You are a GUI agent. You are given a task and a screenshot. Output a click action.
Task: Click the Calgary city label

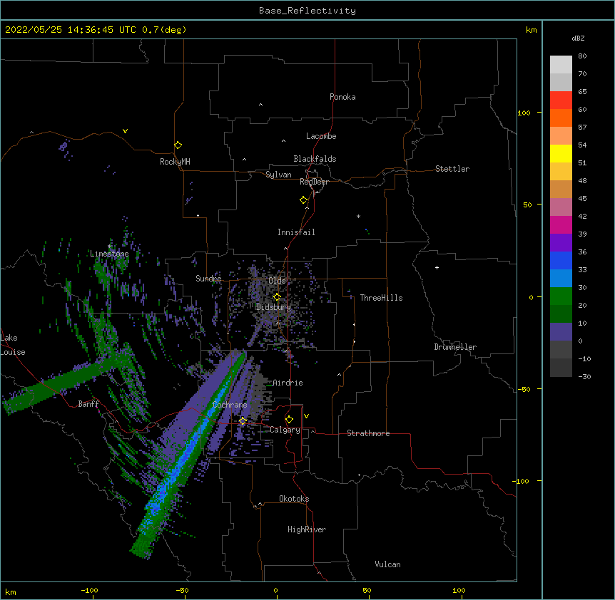tap(285, 430)
